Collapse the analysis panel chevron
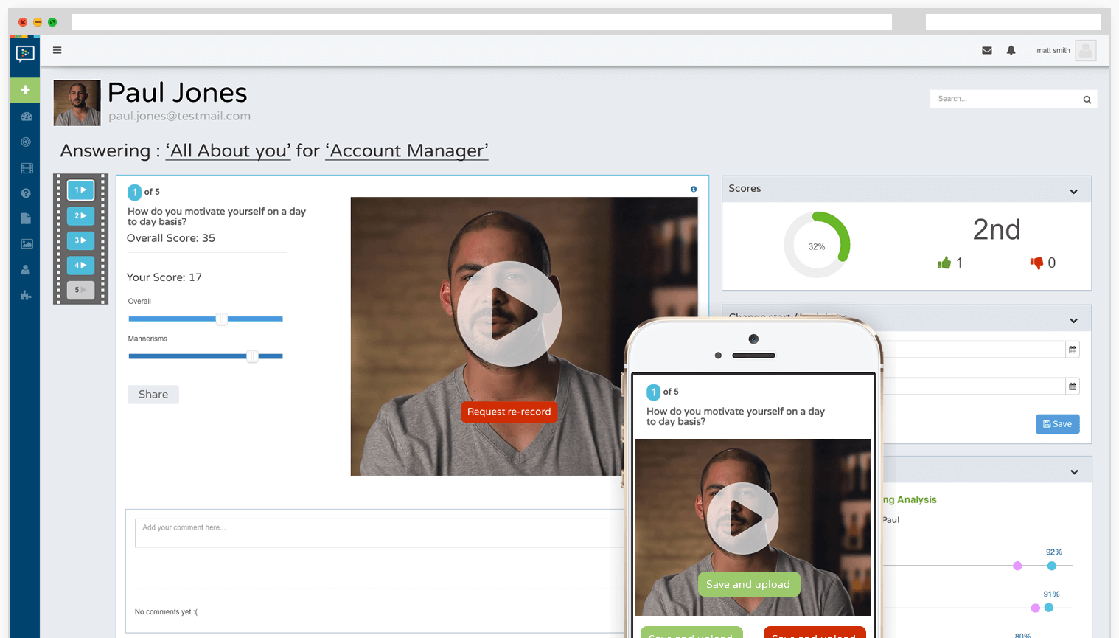The height and width of the screenshot is (638, 1119). pyautogui.click(x=1073, y=472)
